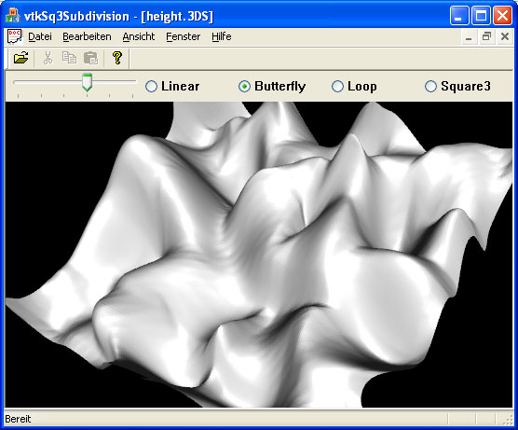Minimize the inner height.3DS document window
This screenshot has height=430, width=518.
point(469,36)
